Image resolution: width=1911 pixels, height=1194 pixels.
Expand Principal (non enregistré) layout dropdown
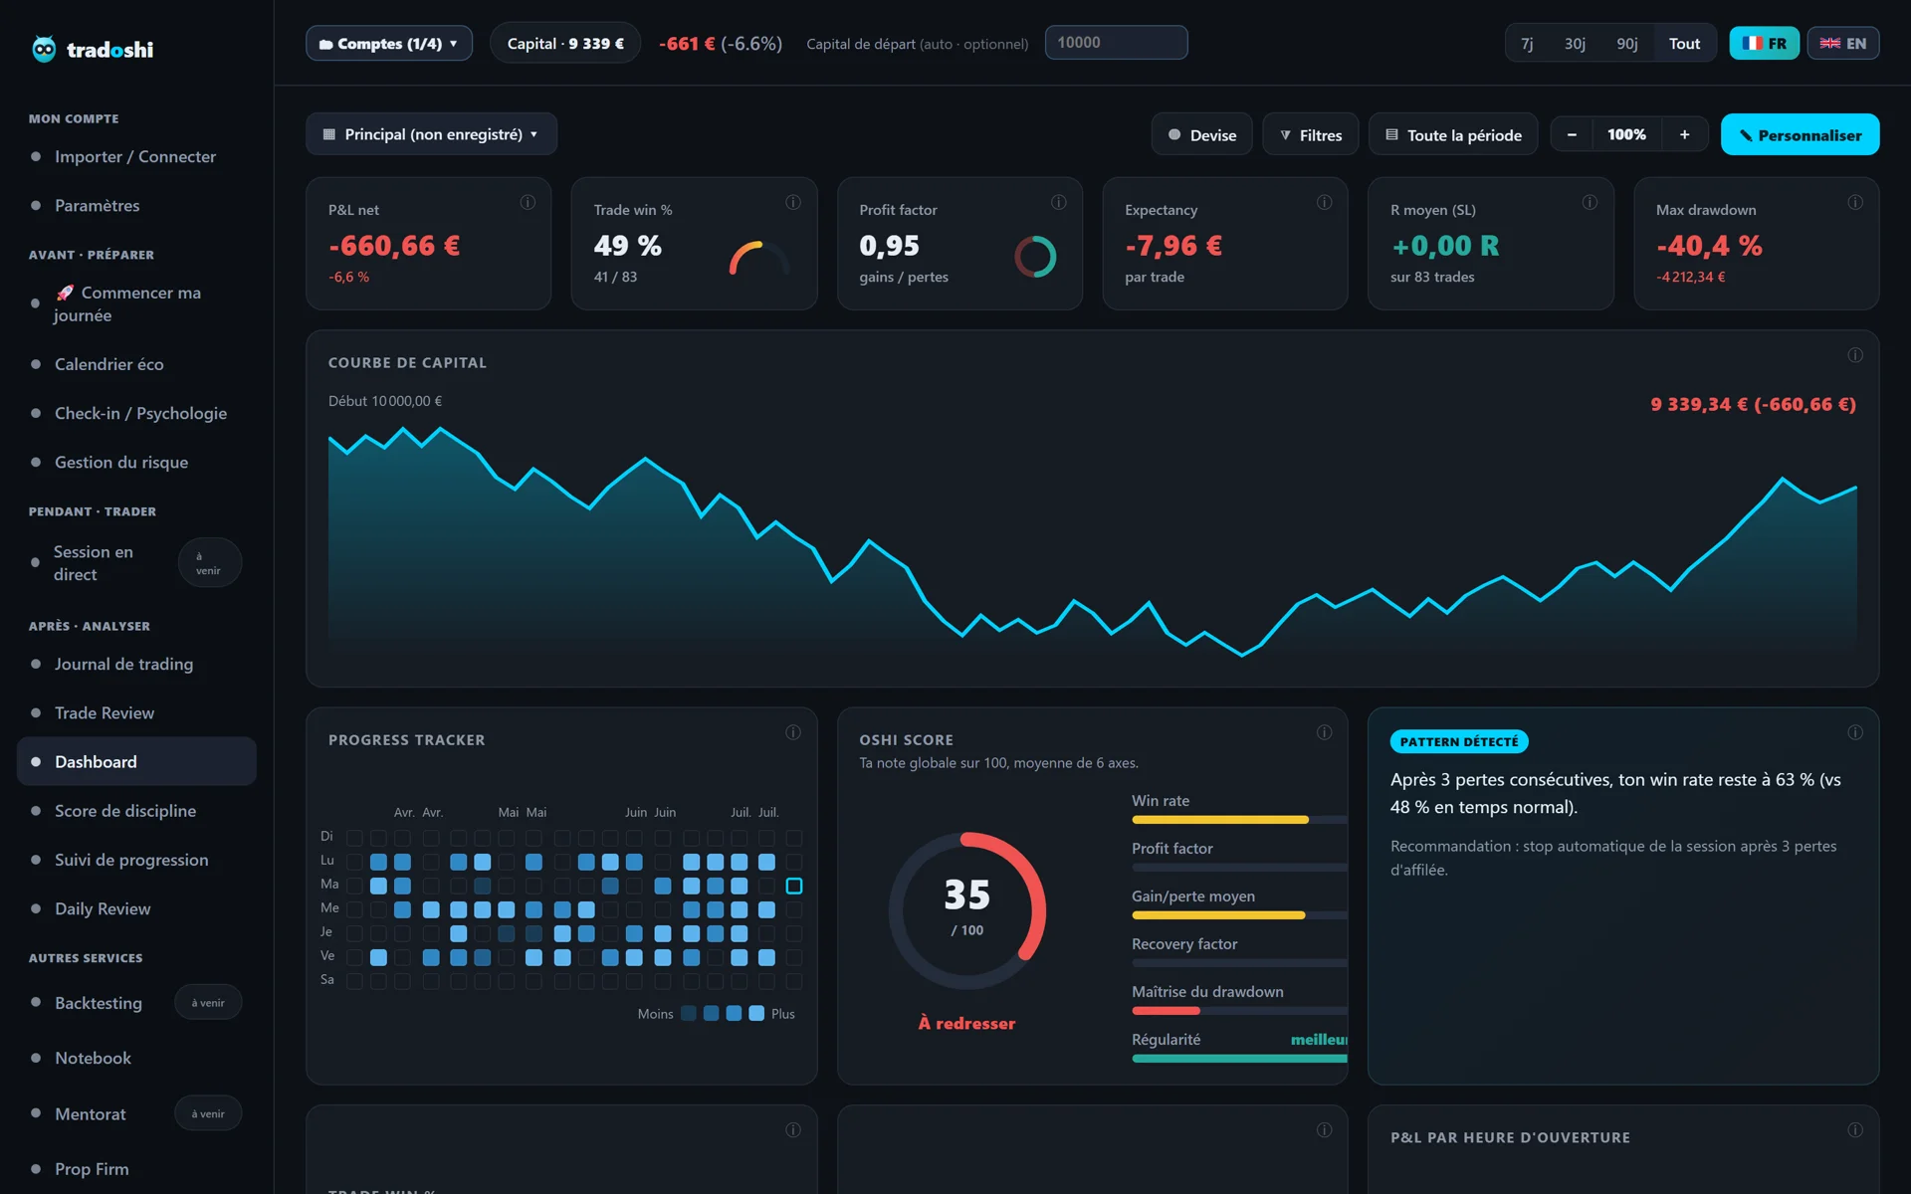pos(431,134)
